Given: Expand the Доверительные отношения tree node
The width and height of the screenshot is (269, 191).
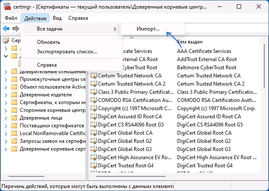Looking at the screenshot, I should pyautogui.click(x=6, y=71).
